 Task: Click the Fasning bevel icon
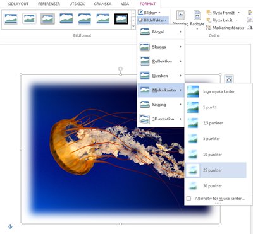145,105
